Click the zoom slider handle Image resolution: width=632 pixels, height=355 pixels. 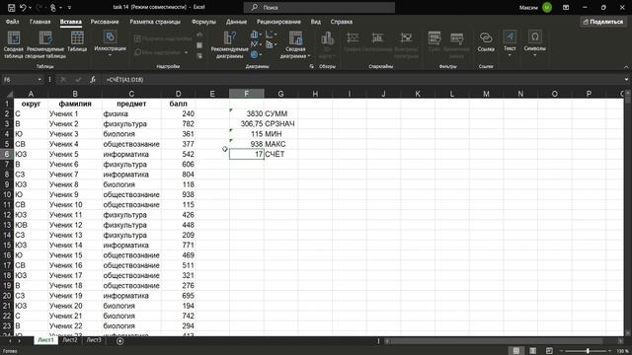click(x=589, y=351)
